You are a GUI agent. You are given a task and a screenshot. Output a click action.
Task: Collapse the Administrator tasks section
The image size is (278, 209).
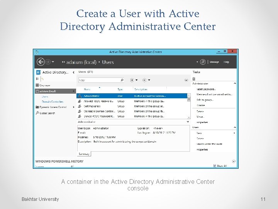pyautogui.click(x=235, y=83)
